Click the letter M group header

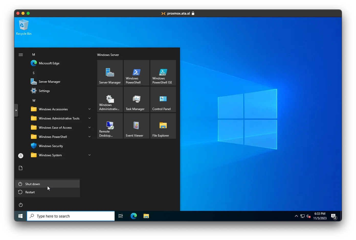tap(34, 55)
